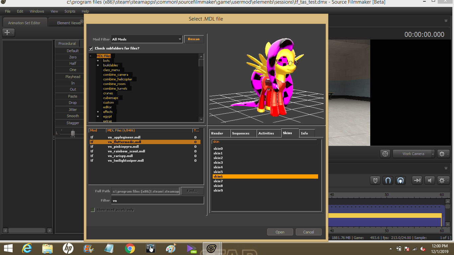Select the combine_helicopter folder
The image size is (454, 255).
(x=118, y=79)
